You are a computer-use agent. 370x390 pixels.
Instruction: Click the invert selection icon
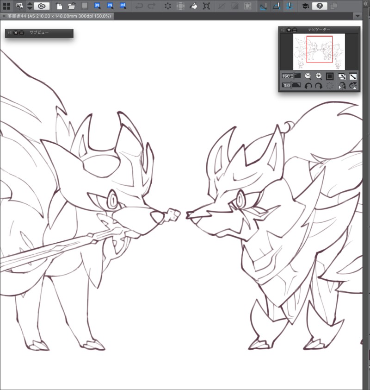pos(234,6)
